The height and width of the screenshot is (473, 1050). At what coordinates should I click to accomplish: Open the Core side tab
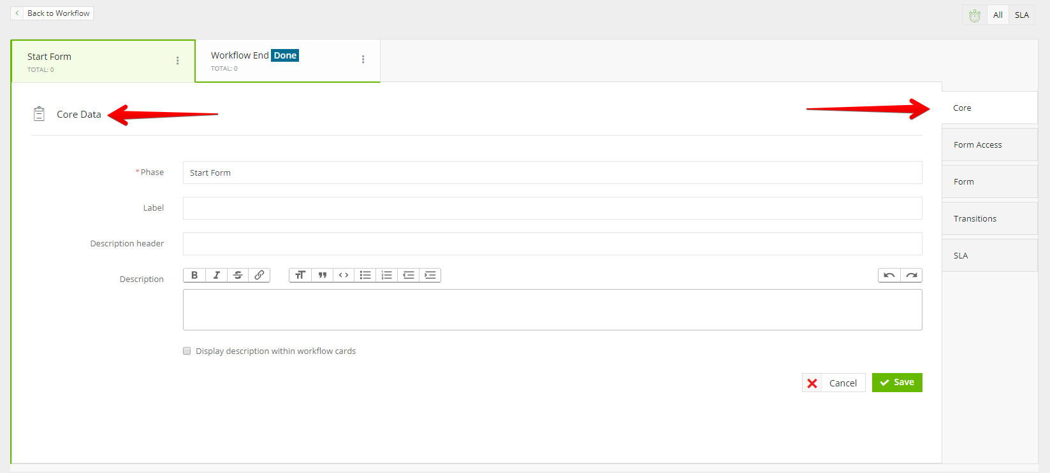pos(989,108)
